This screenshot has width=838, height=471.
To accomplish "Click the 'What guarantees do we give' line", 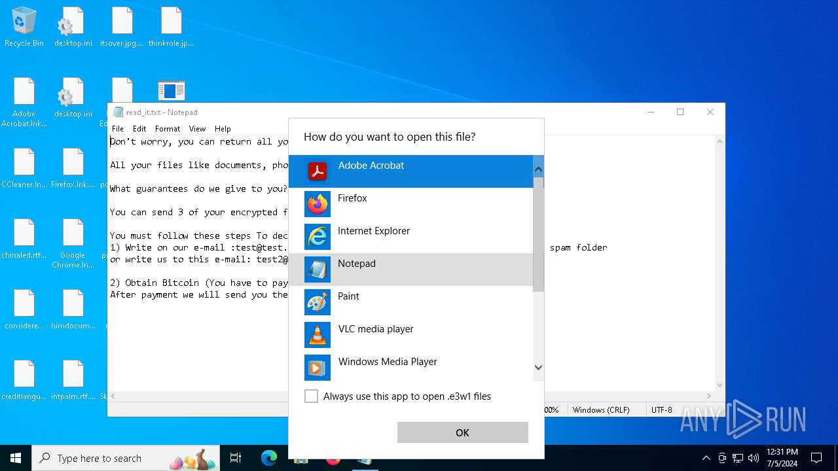I will (199, 188).
